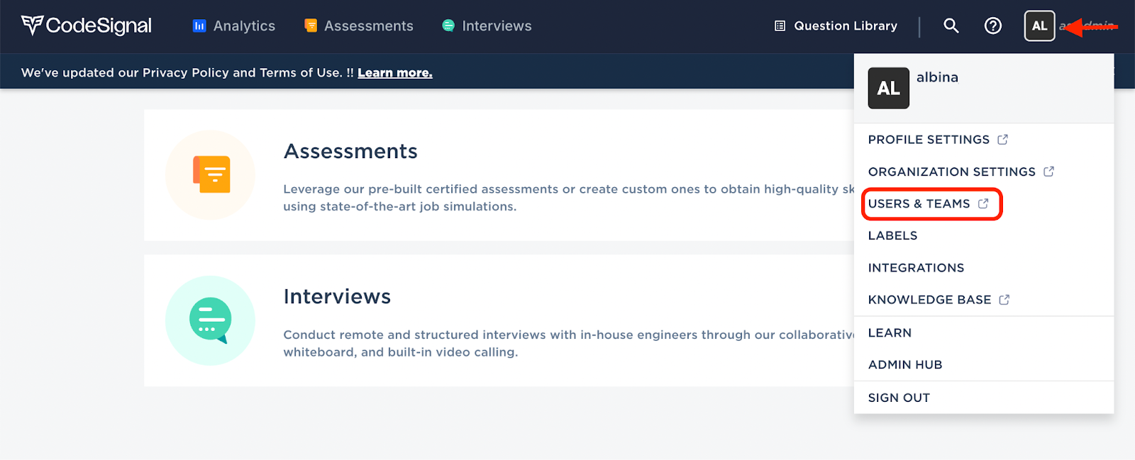
Task: Click external link icon beside Knowledge Base
Action: (x=1004, y=300)
